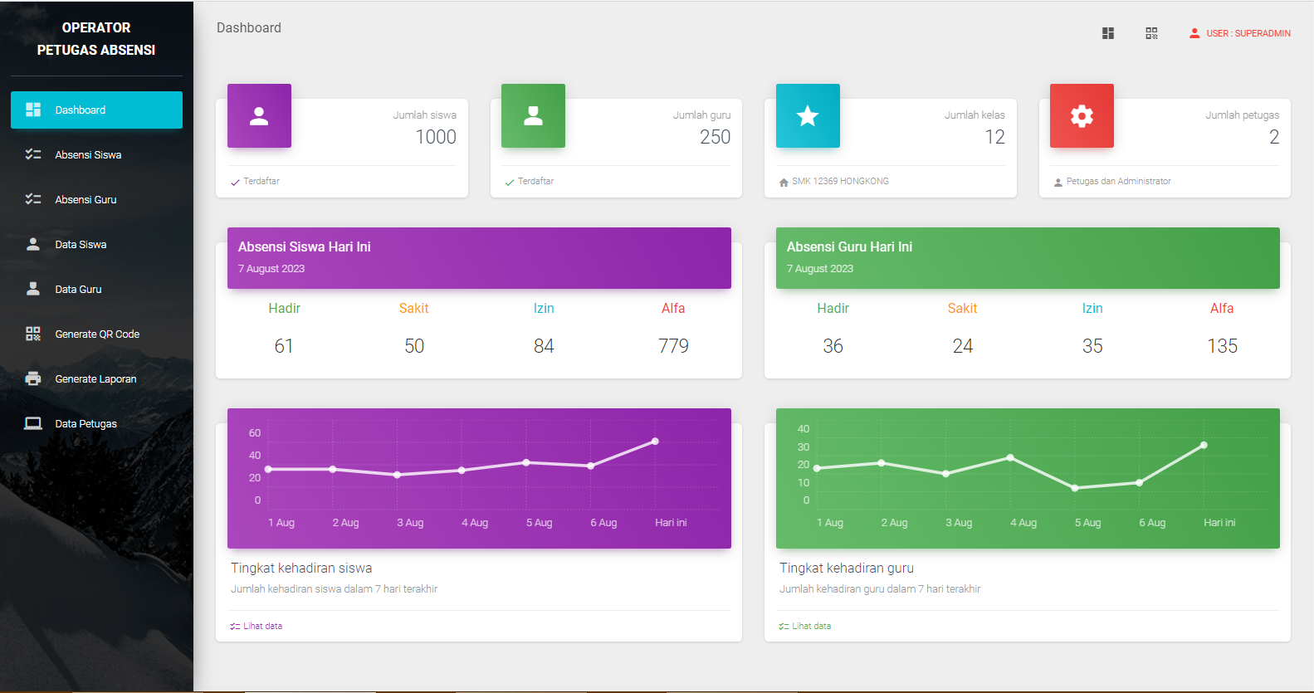Click the dashboard grid icon in top bar
This screenshot has height=693, width=1314.
pos(1107,33)
